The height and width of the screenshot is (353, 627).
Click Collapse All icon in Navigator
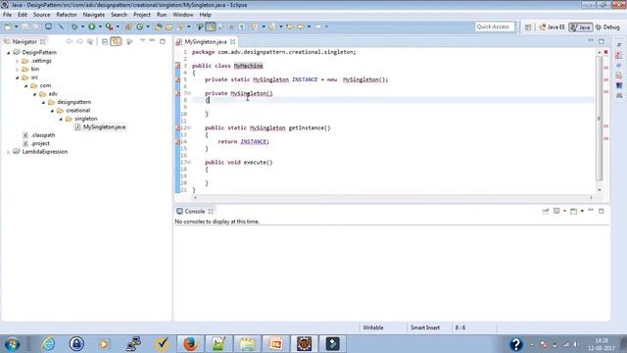click(x=105, y=41)
